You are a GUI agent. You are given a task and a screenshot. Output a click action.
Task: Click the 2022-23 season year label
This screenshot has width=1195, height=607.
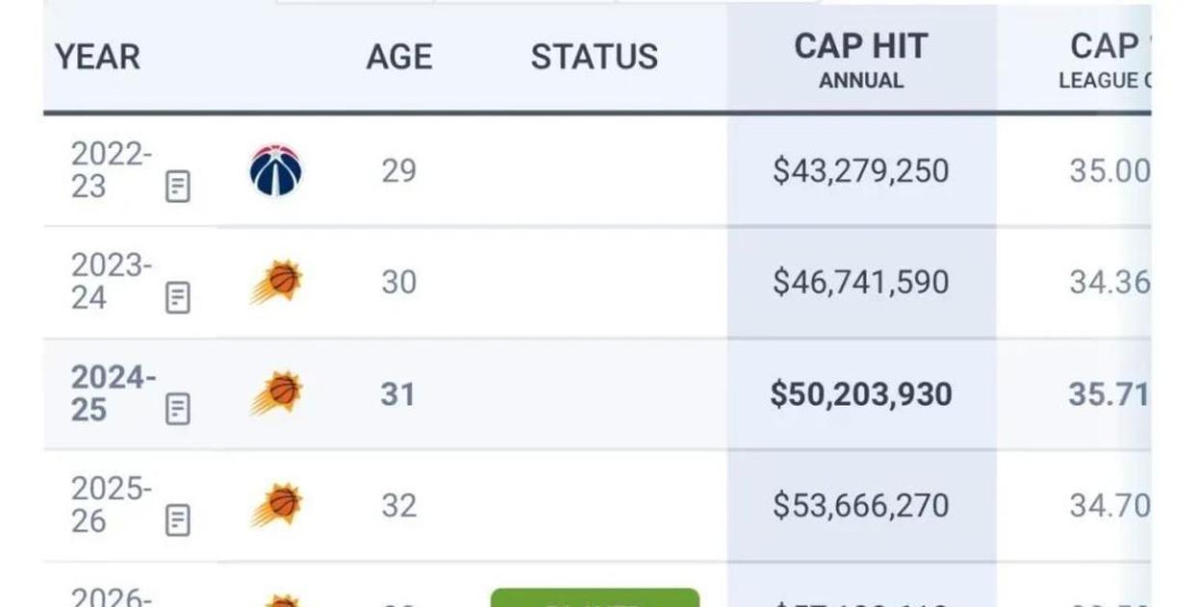[111, 170]
